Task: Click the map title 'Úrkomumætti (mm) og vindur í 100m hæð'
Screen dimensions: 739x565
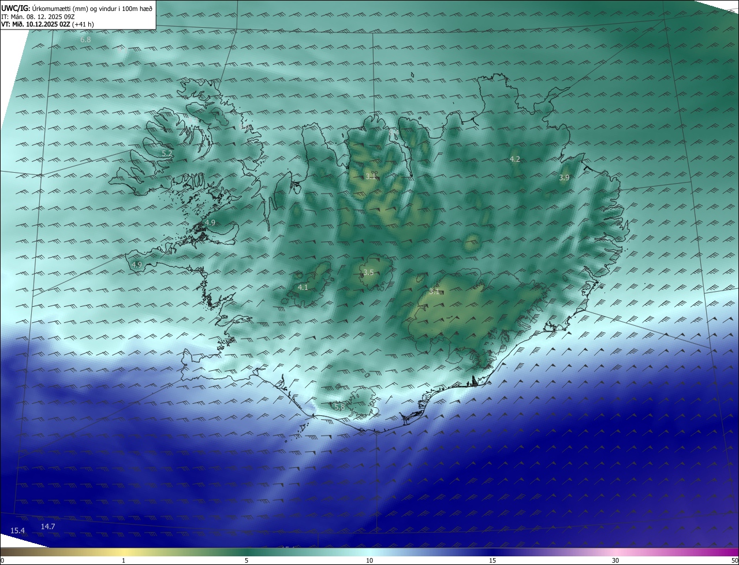Action: pos(92,9)
